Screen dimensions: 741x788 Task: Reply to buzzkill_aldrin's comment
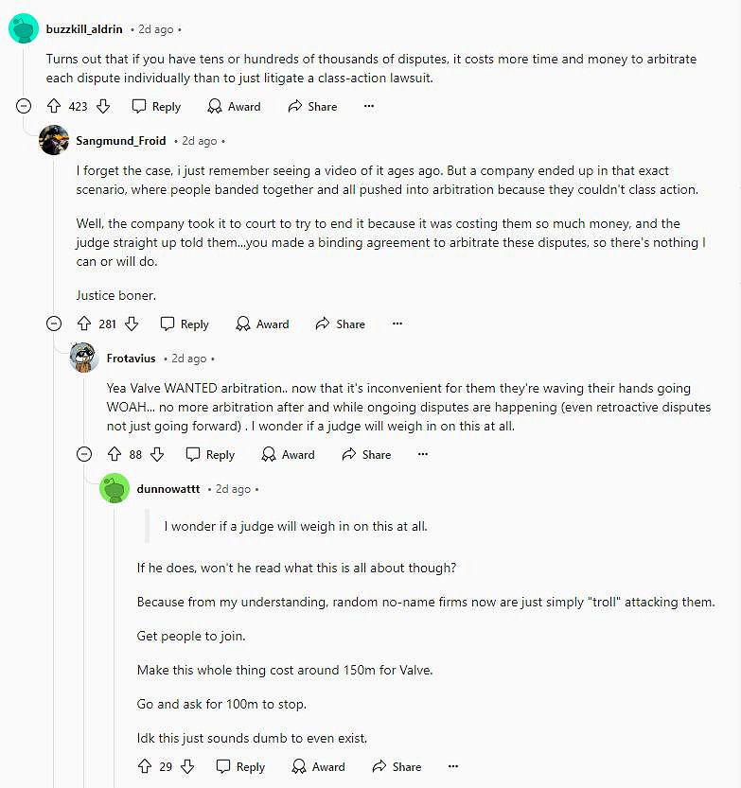[x=156, y=107]
